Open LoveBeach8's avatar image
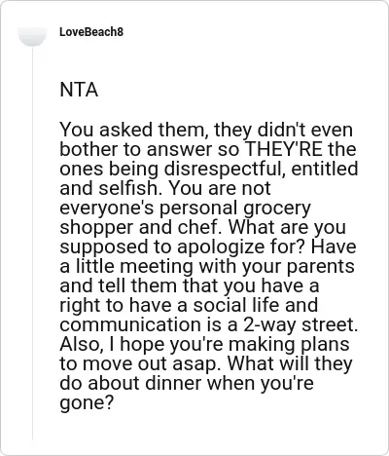Viewport: 389px width, 456px height. [x=32, y=36]
